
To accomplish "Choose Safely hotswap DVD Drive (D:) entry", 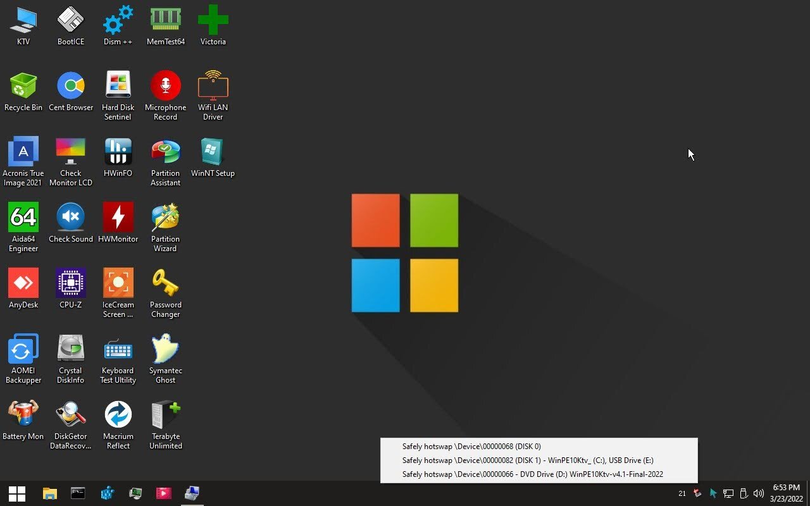I will (x=539, y=474).
